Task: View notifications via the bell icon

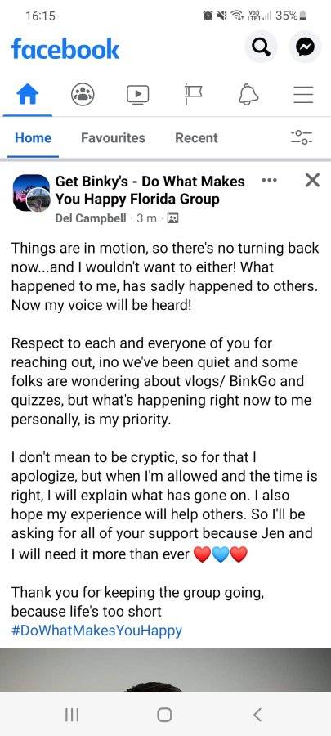Action: [x=249, y=96]
